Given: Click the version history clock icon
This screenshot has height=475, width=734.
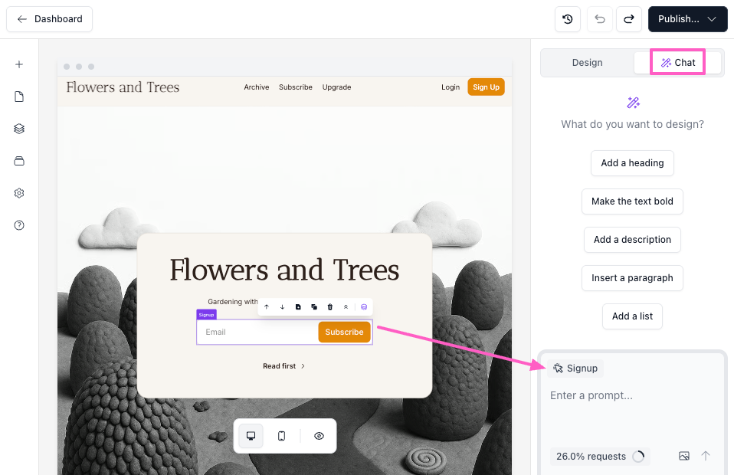Looking at the screenshot, I should click(x=568, y=19).
